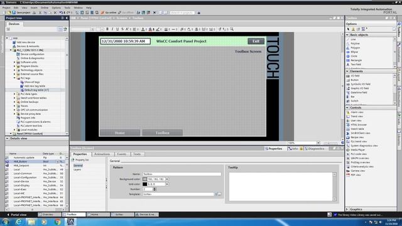
Task: Select the I/O field element
Action: (x=355, y=76)
